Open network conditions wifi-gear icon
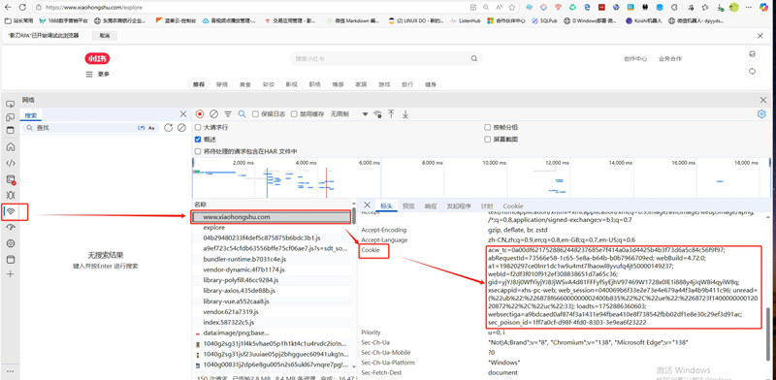776x380 pixels. [x=377, y=114]
